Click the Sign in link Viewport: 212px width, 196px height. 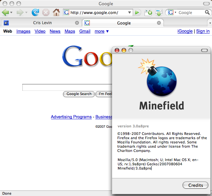203,31
